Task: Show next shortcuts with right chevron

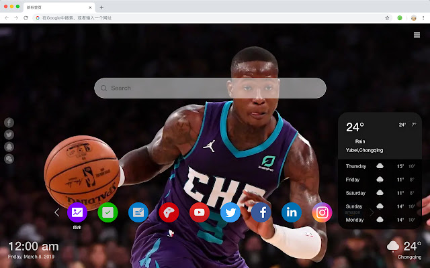Action: pos(372,212)
